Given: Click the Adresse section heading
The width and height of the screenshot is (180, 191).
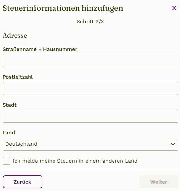Looking at the screenshot, I should (x=15, y=35).
